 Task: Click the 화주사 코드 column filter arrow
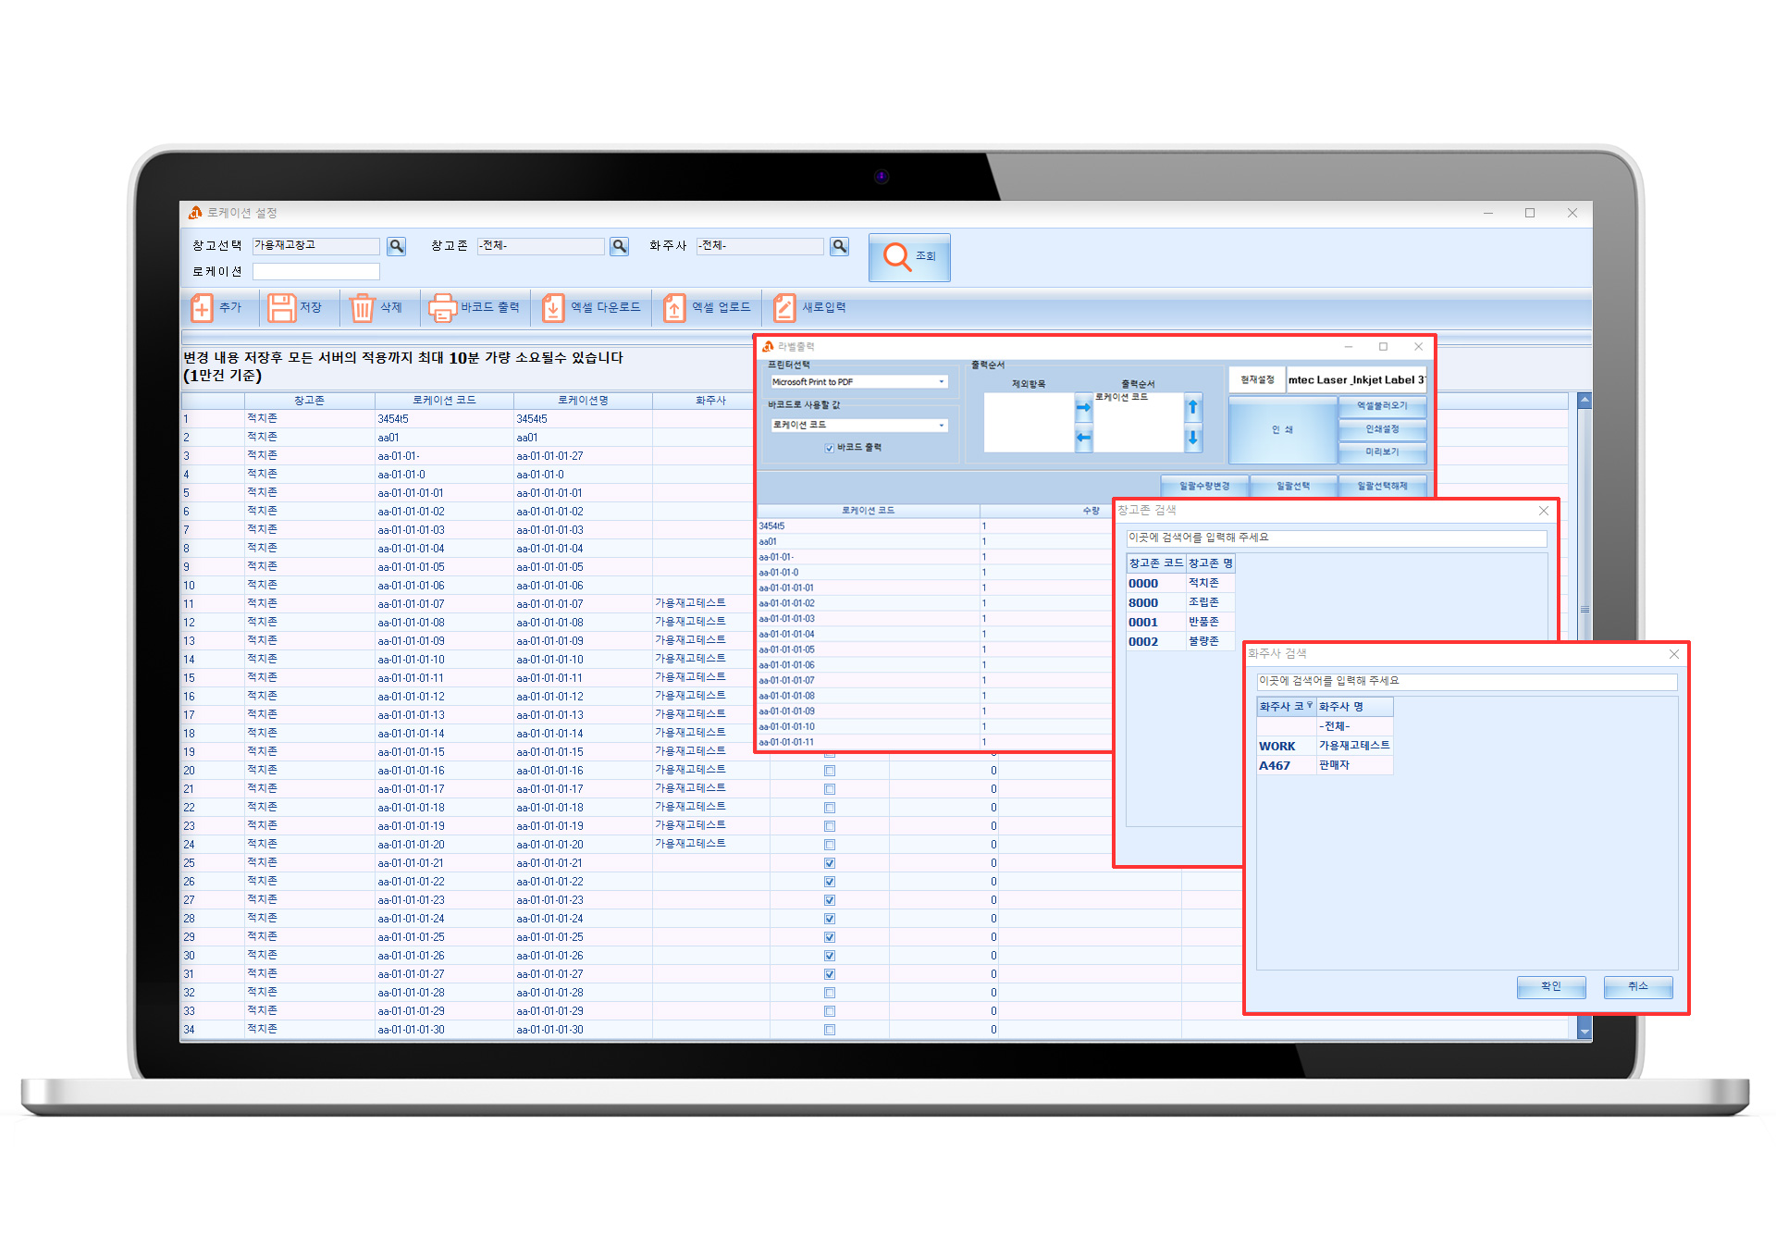[1310, 706]
